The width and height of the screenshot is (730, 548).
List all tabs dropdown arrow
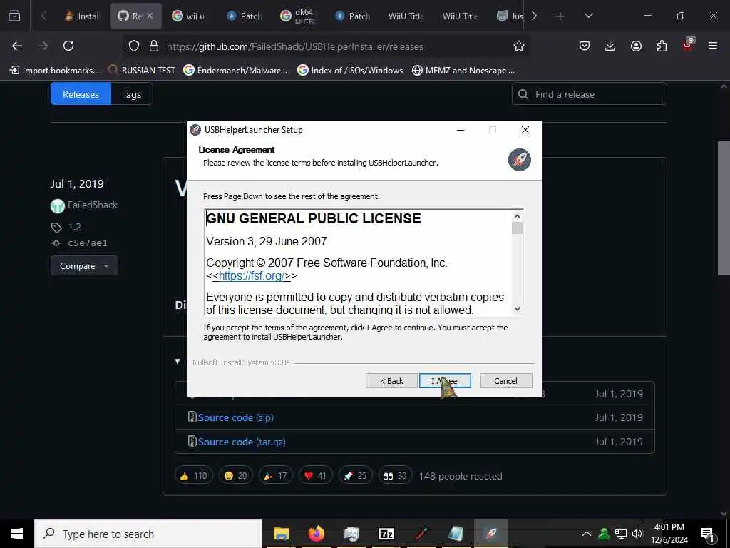click(x=588, y=16)
